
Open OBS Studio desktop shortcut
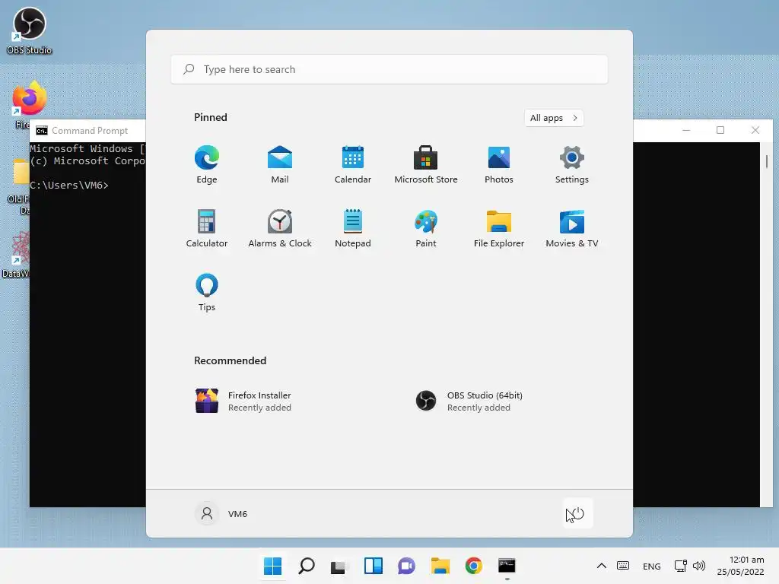29,30
